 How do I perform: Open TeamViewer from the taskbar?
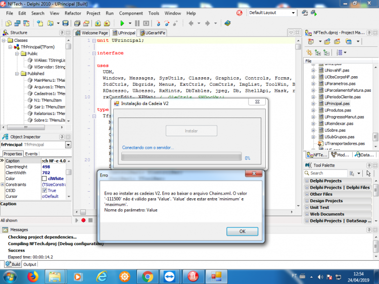(x=170, y=276)
